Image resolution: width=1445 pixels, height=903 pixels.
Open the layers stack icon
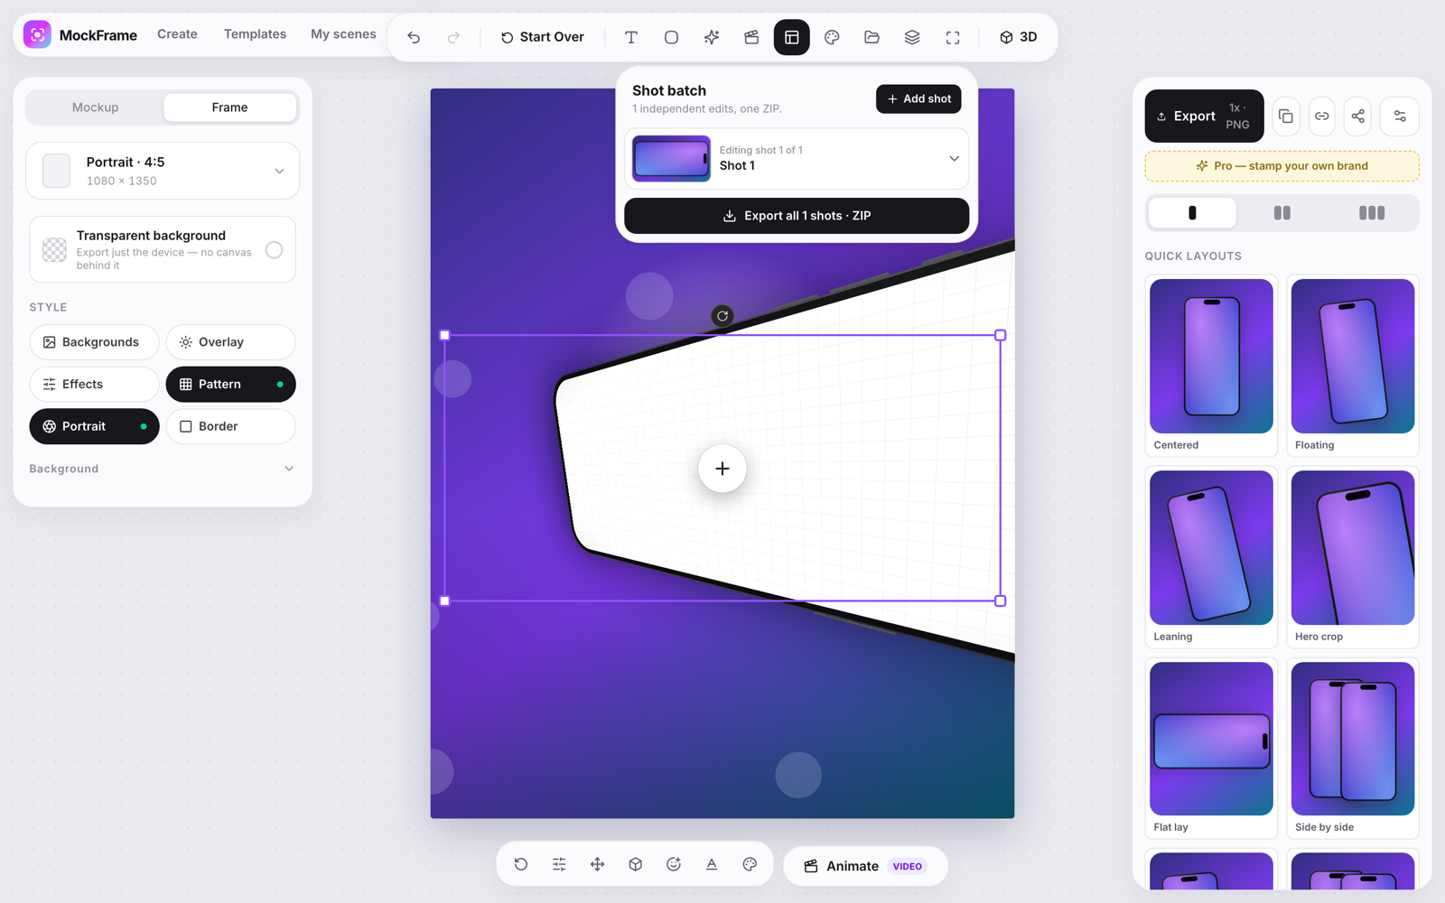pyautogui.click(x=912, y=37)
